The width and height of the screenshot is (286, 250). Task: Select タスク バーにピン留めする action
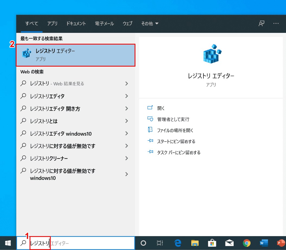pyautogui.click(x=179, y=152)
